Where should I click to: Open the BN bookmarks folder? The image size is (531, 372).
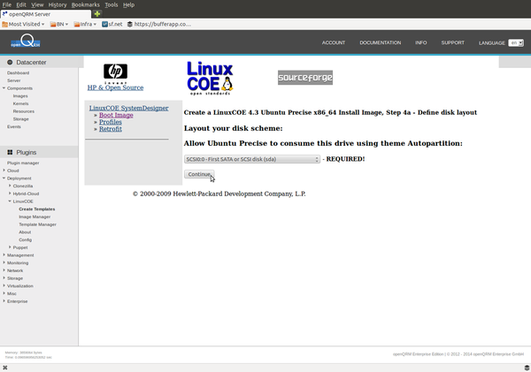point(59,24)
